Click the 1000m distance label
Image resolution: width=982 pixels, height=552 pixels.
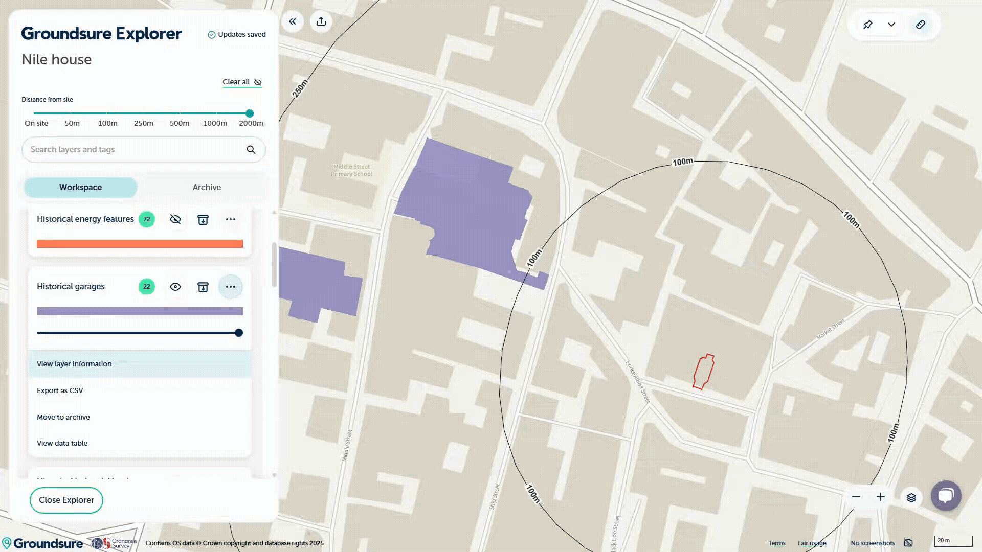pos(215,123)
